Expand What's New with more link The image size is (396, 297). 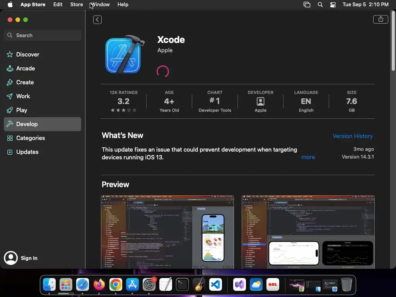pyautogui.click(x=308, y=157)
